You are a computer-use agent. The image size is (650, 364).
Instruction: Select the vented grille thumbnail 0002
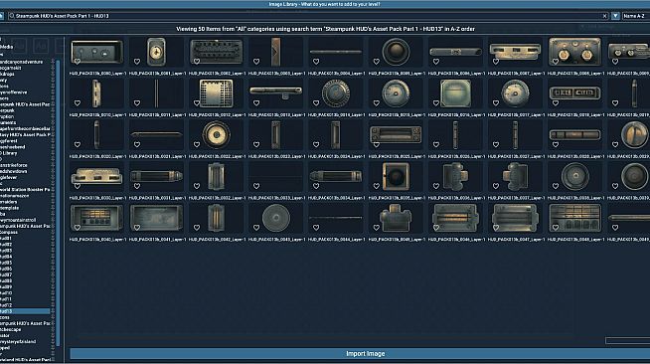tap(216, 52)
